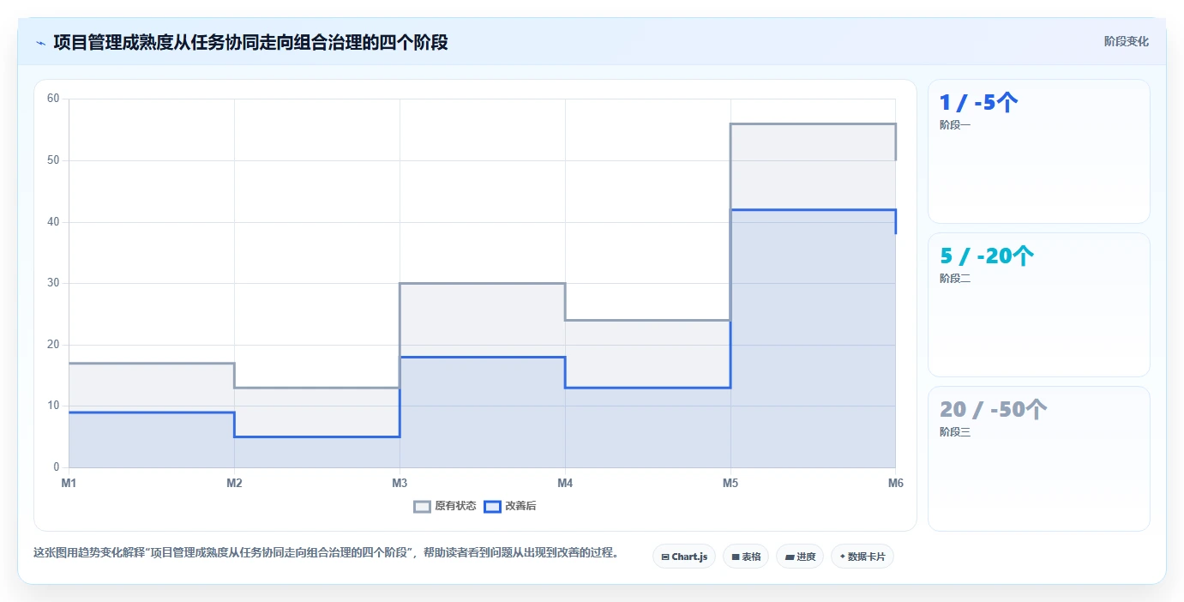Click the 阶段变化 label in header
Image resolution: width=1184 pixels, height=602 pixels.
click(x=1126, y=41)
